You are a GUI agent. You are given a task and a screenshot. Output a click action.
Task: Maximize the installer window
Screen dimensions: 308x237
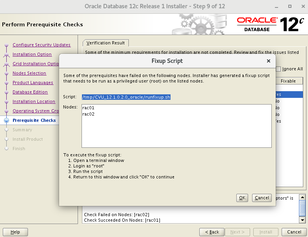(290, 6)
